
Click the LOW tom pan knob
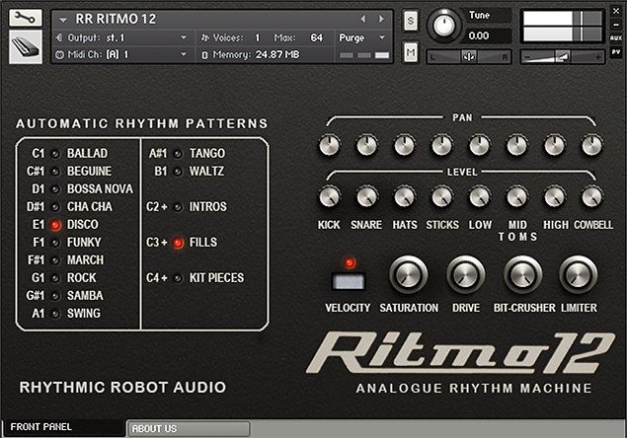coord(480,145)
